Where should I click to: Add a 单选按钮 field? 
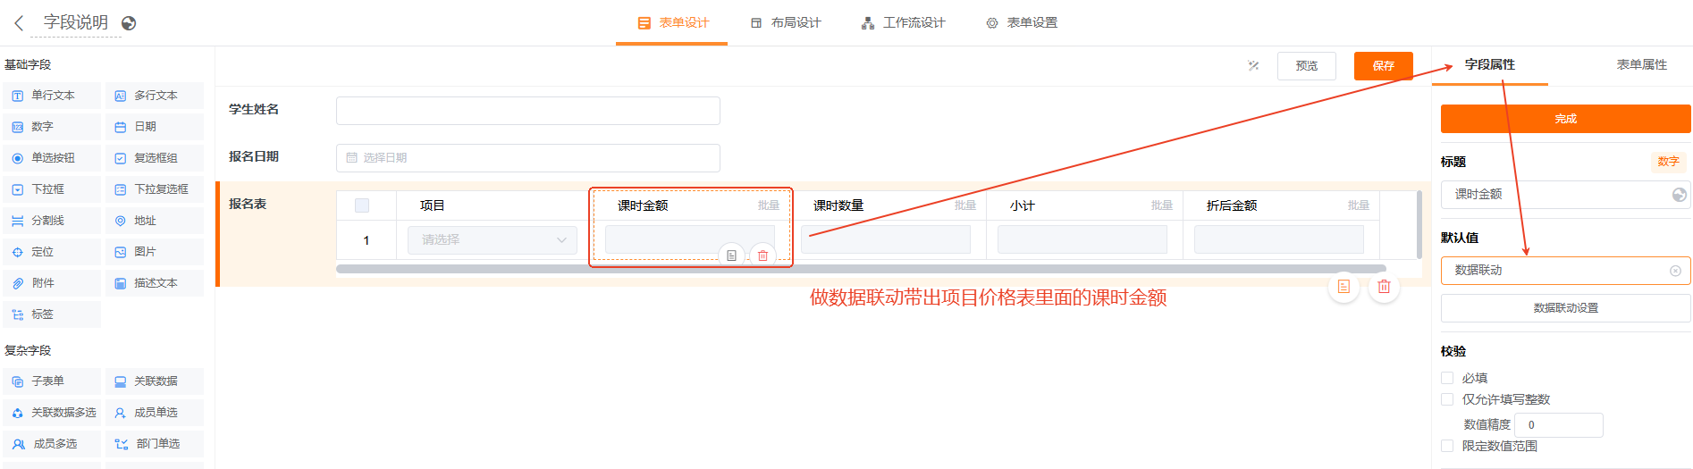click(52, 158)
